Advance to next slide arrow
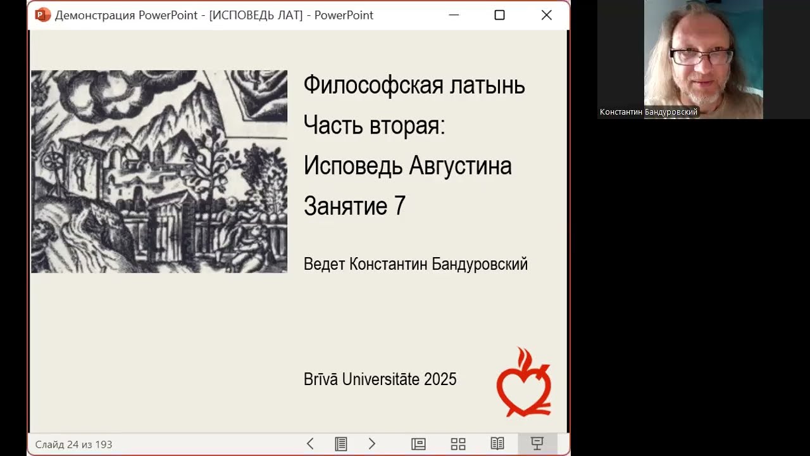Screen dimensions: 810x456 click(x=372, y=444)
